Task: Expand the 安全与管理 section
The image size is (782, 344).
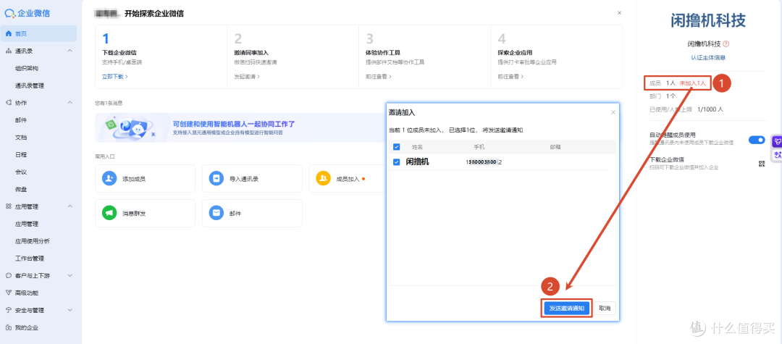Action: (70, 310)
